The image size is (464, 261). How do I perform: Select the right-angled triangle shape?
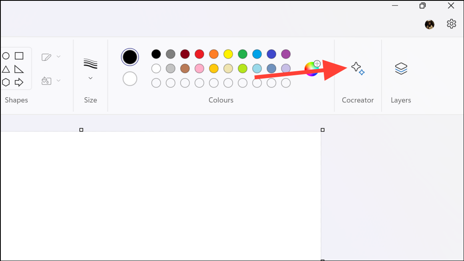[x=19, y=69]
